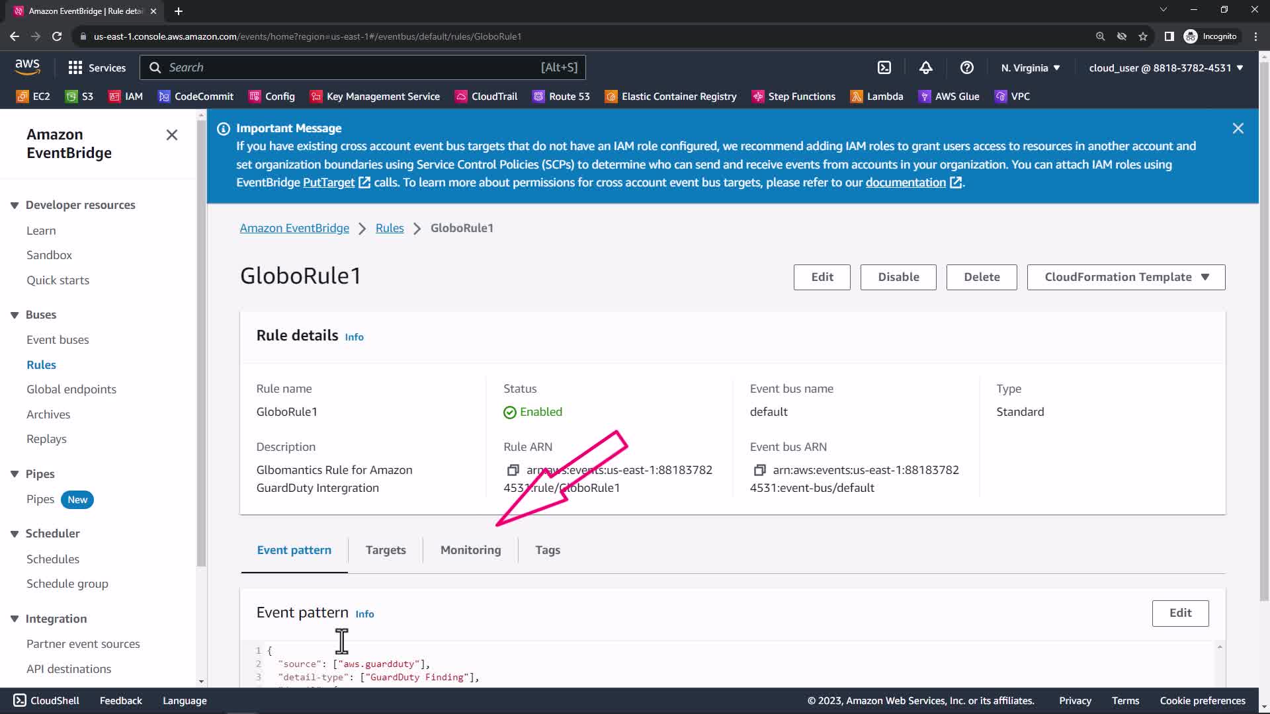1270x714 pixels.
Task: Switch to the Monitoring tab
Action: pyautogui.click(x=470, y=550)
